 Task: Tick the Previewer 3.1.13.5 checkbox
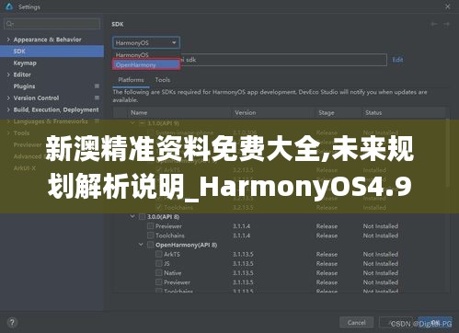coord(159,282)
